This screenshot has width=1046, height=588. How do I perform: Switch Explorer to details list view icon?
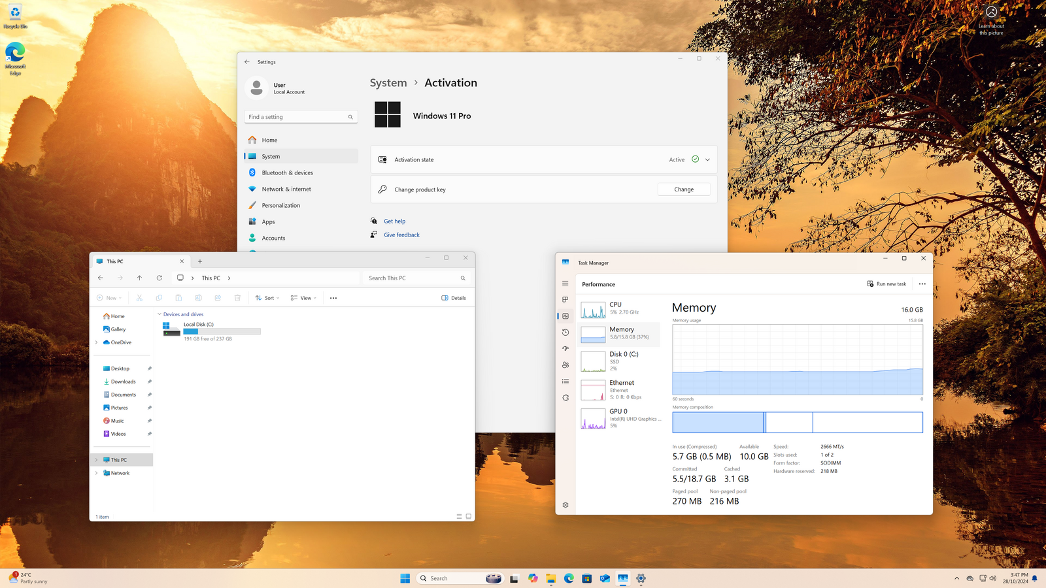459,517
